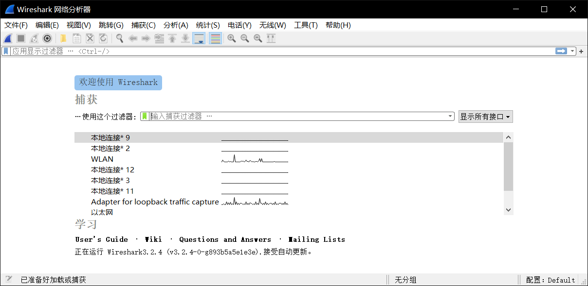Open the 帮助(H) menu
588x286 pixels.
pos(338,25)
